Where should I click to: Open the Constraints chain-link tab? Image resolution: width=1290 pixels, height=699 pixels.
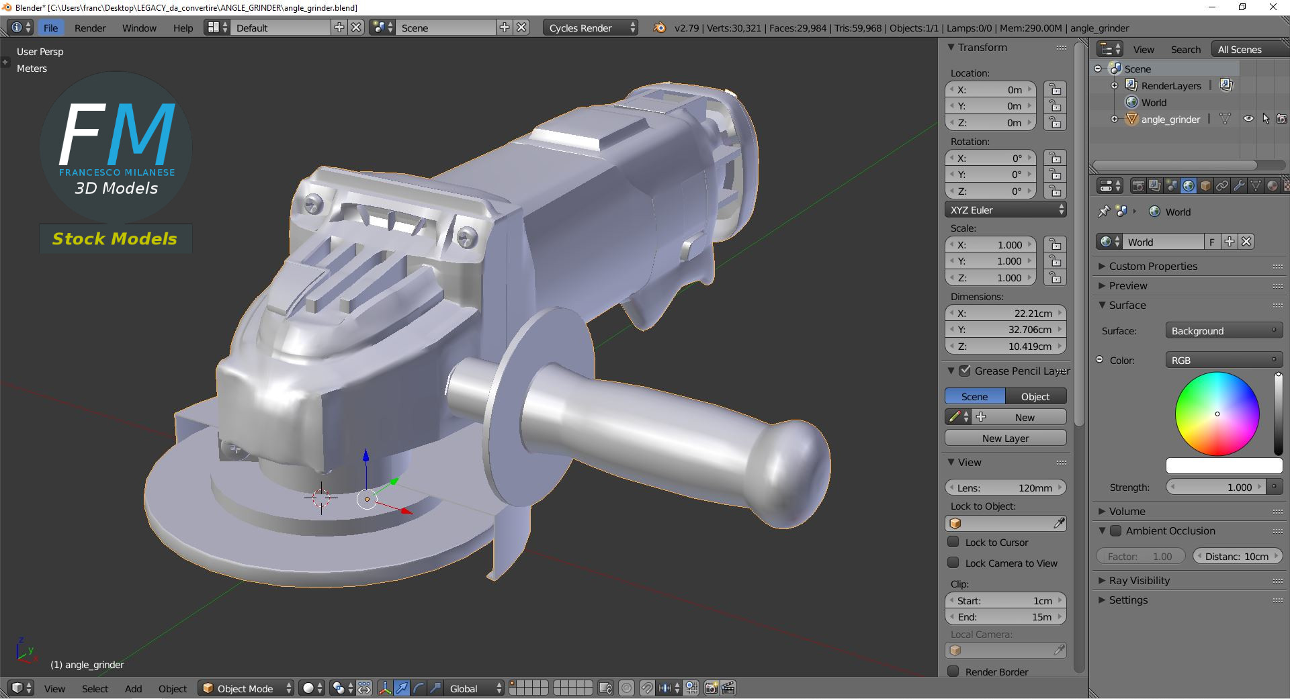click(x=1222, y=186)
